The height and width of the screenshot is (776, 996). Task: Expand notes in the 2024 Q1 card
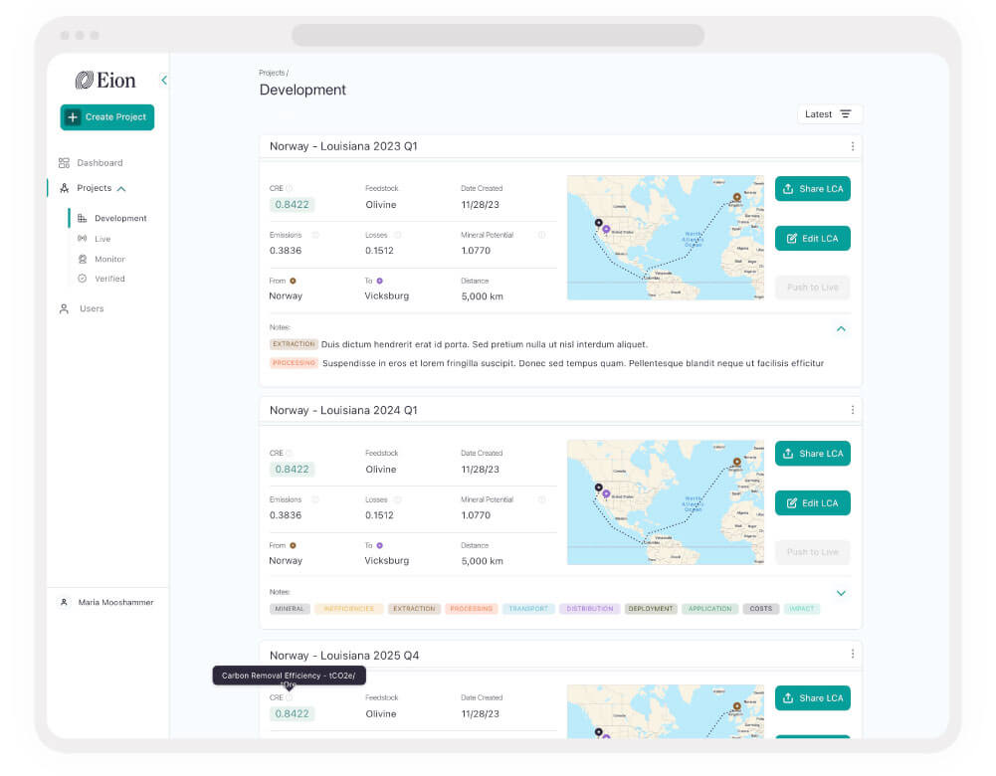click(841, 593)
